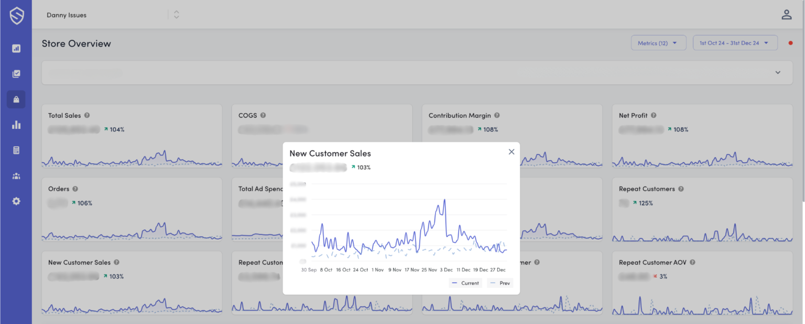Image resolution: width=805 pixels, height=324 pixels.
Task: Click the Total Sales sparkline chart
Action: (132, 158)
